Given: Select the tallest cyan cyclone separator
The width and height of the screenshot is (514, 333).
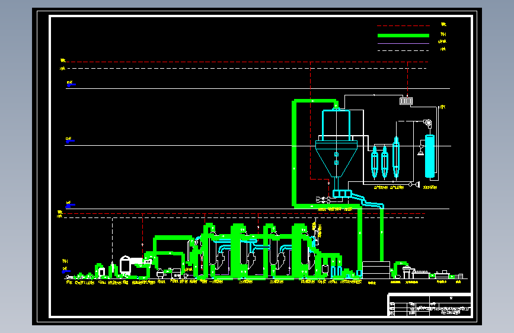Looking at the screenshot, I should point(396,158).
